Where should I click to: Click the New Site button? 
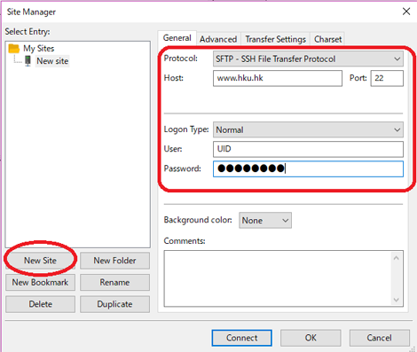(40, 261)
